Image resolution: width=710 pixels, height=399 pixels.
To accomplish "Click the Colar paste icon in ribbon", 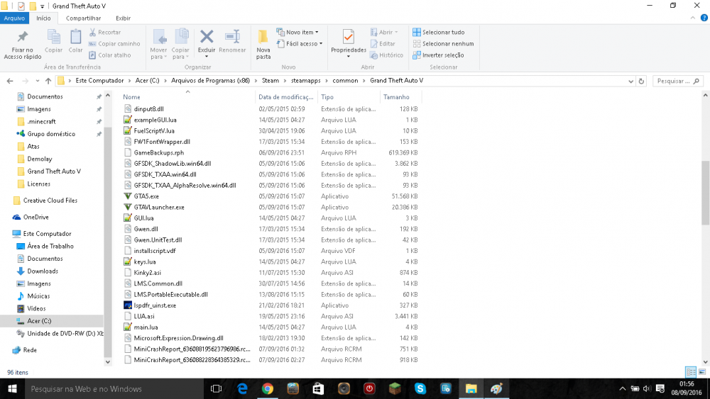I will (75, 37).
